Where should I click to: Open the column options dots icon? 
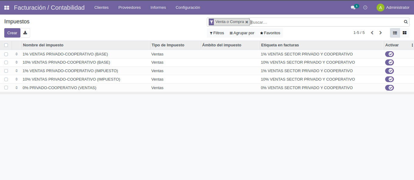tap(412, 45)
